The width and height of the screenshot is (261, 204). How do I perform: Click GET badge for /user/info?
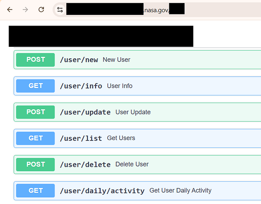tap(35, 86)
